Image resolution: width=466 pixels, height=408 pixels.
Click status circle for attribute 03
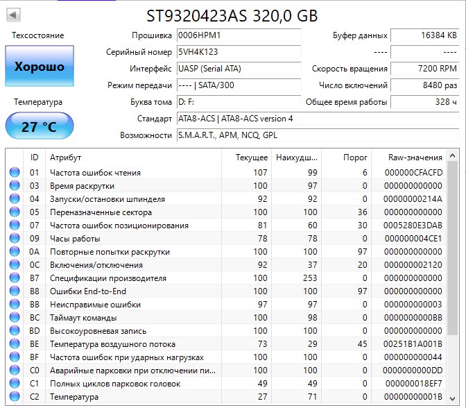pyautogui.click(x=15, y=185)
